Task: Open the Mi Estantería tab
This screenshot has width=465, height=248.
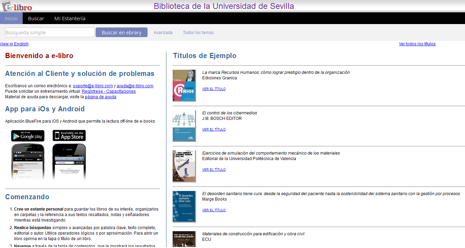Action: [x=70, y=18]
